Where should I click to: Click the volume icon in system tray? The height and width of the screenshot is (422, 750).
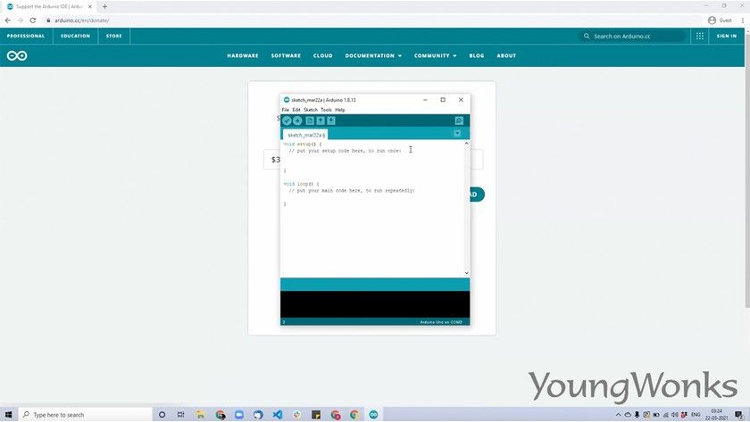[674, 414]
